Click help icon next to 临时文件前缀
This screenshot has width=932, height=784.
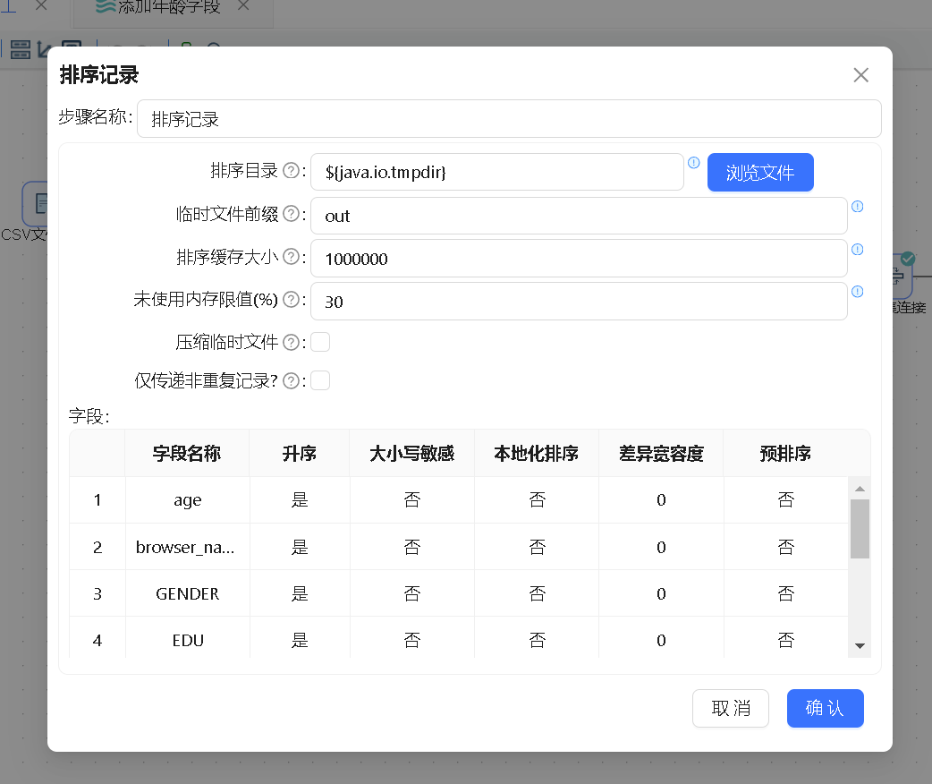292,214
